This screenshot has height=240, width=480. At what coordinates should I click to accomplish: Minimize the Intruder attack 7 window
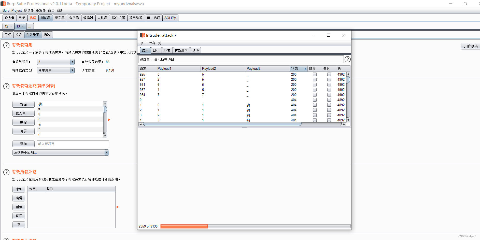tap(314, 35)
